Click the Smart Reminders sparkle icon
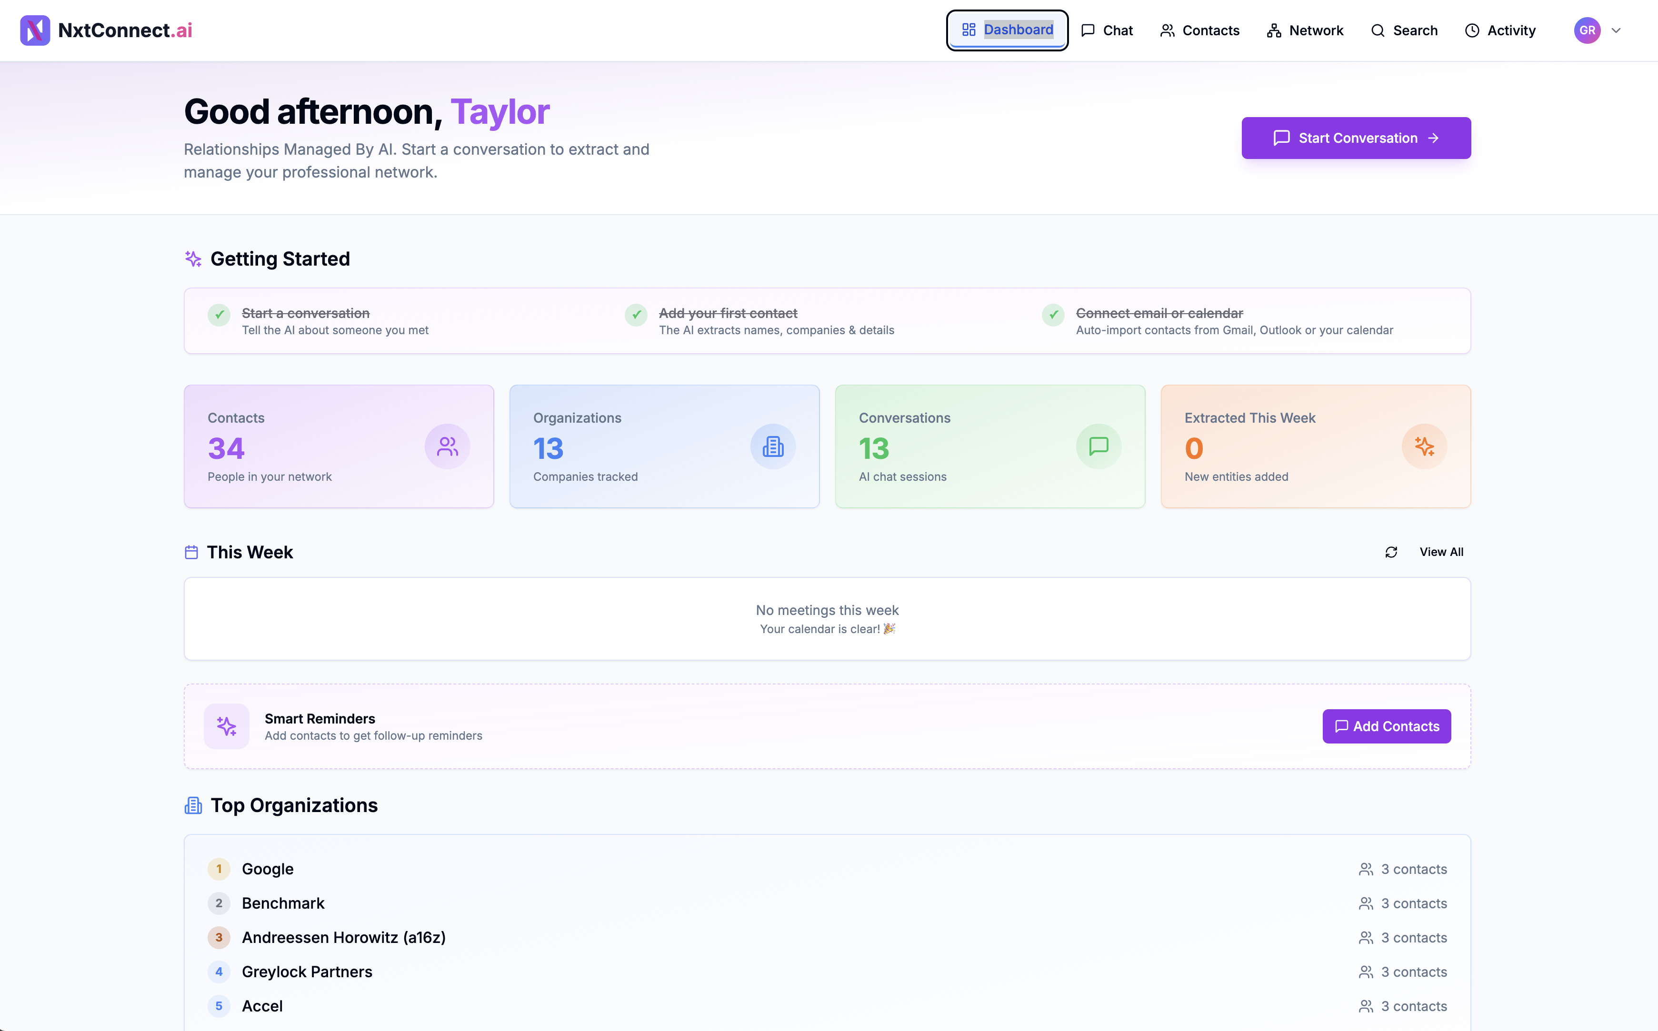 [227, 726]
